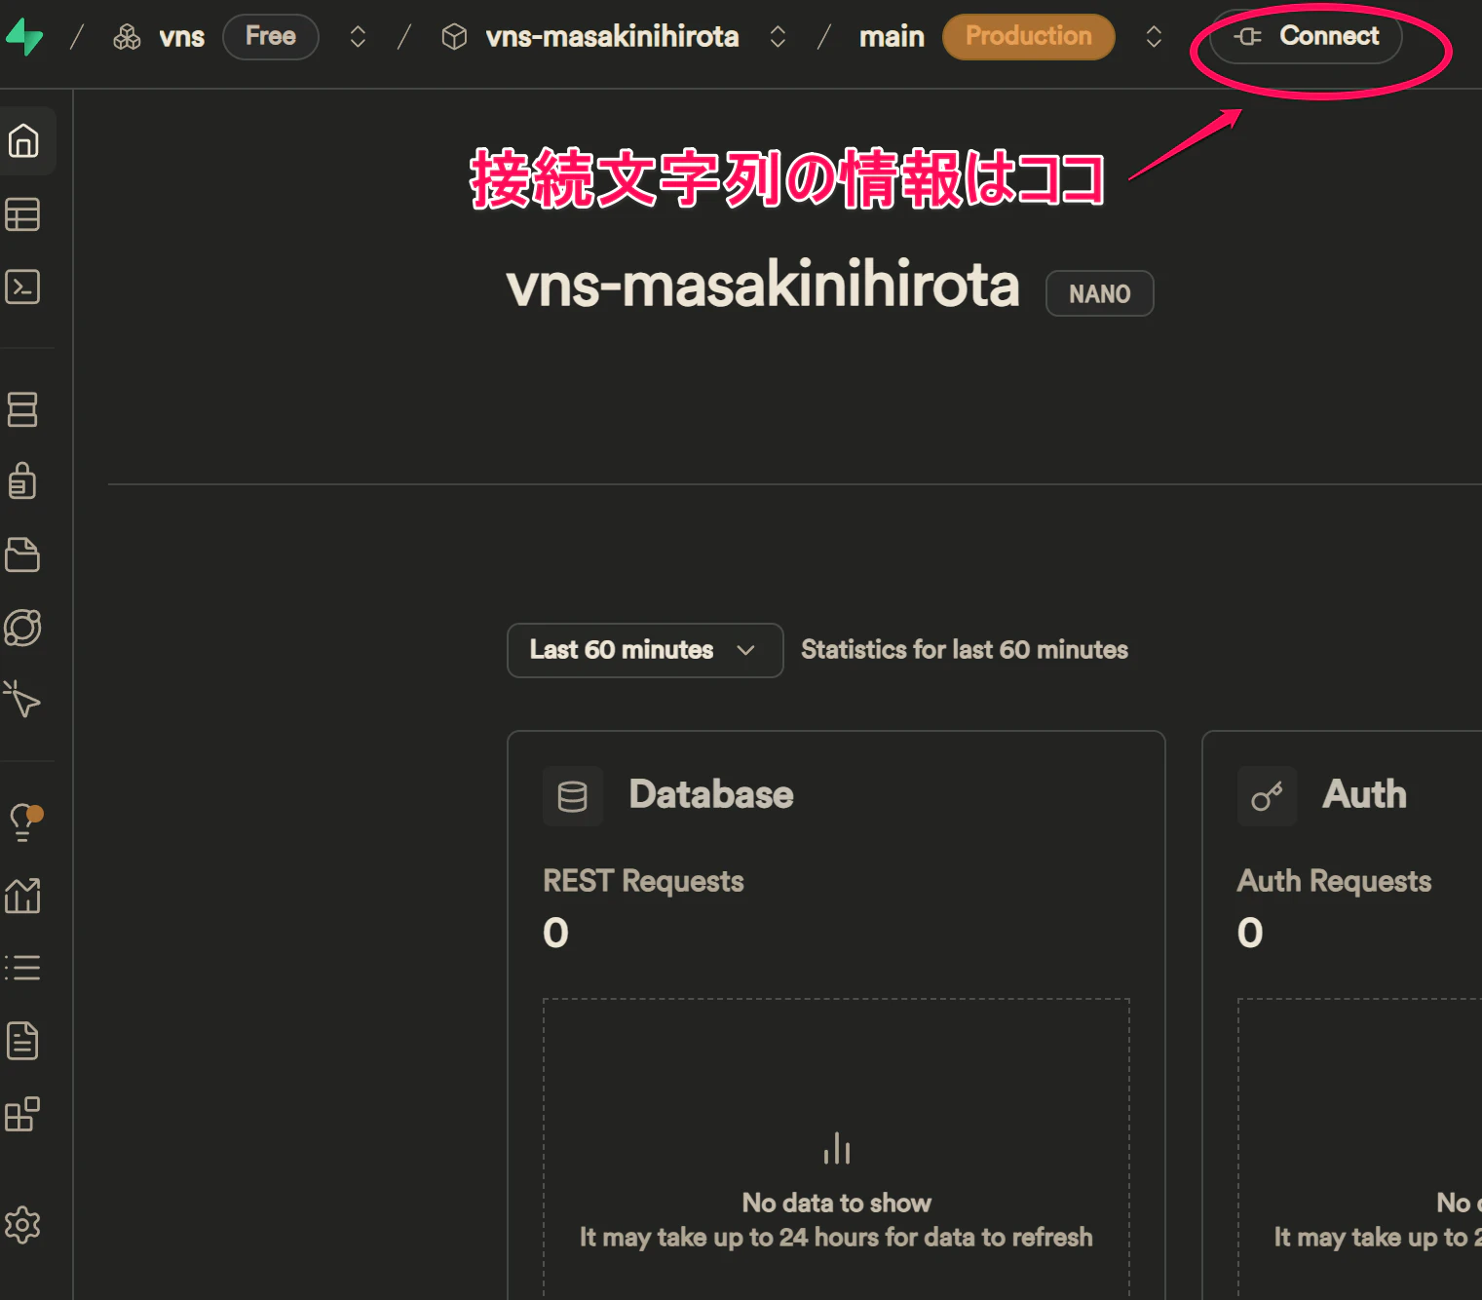Expand the project switcher chevrons

pyautogui.click(x=778, y=37)
